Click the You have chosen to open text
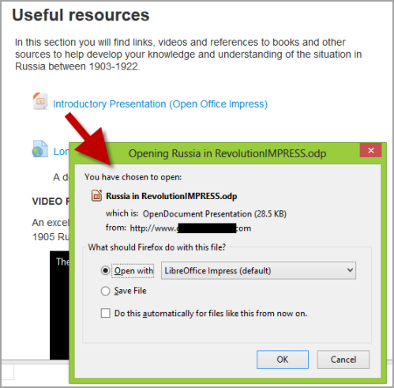 pos(133,177)
